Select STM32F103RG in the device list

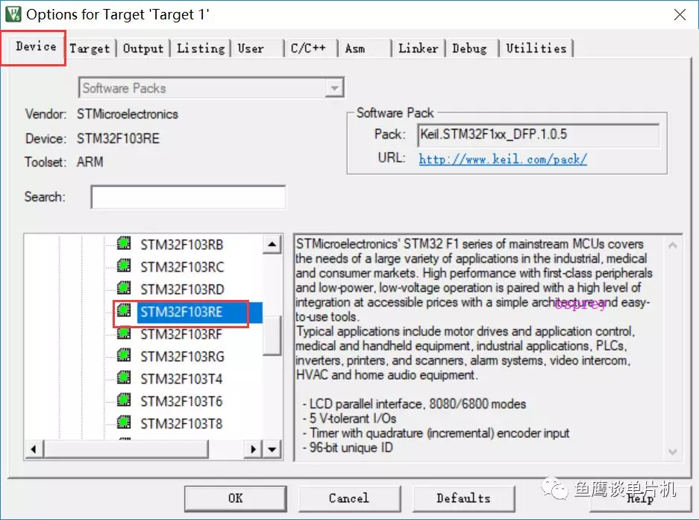(182, 357)
